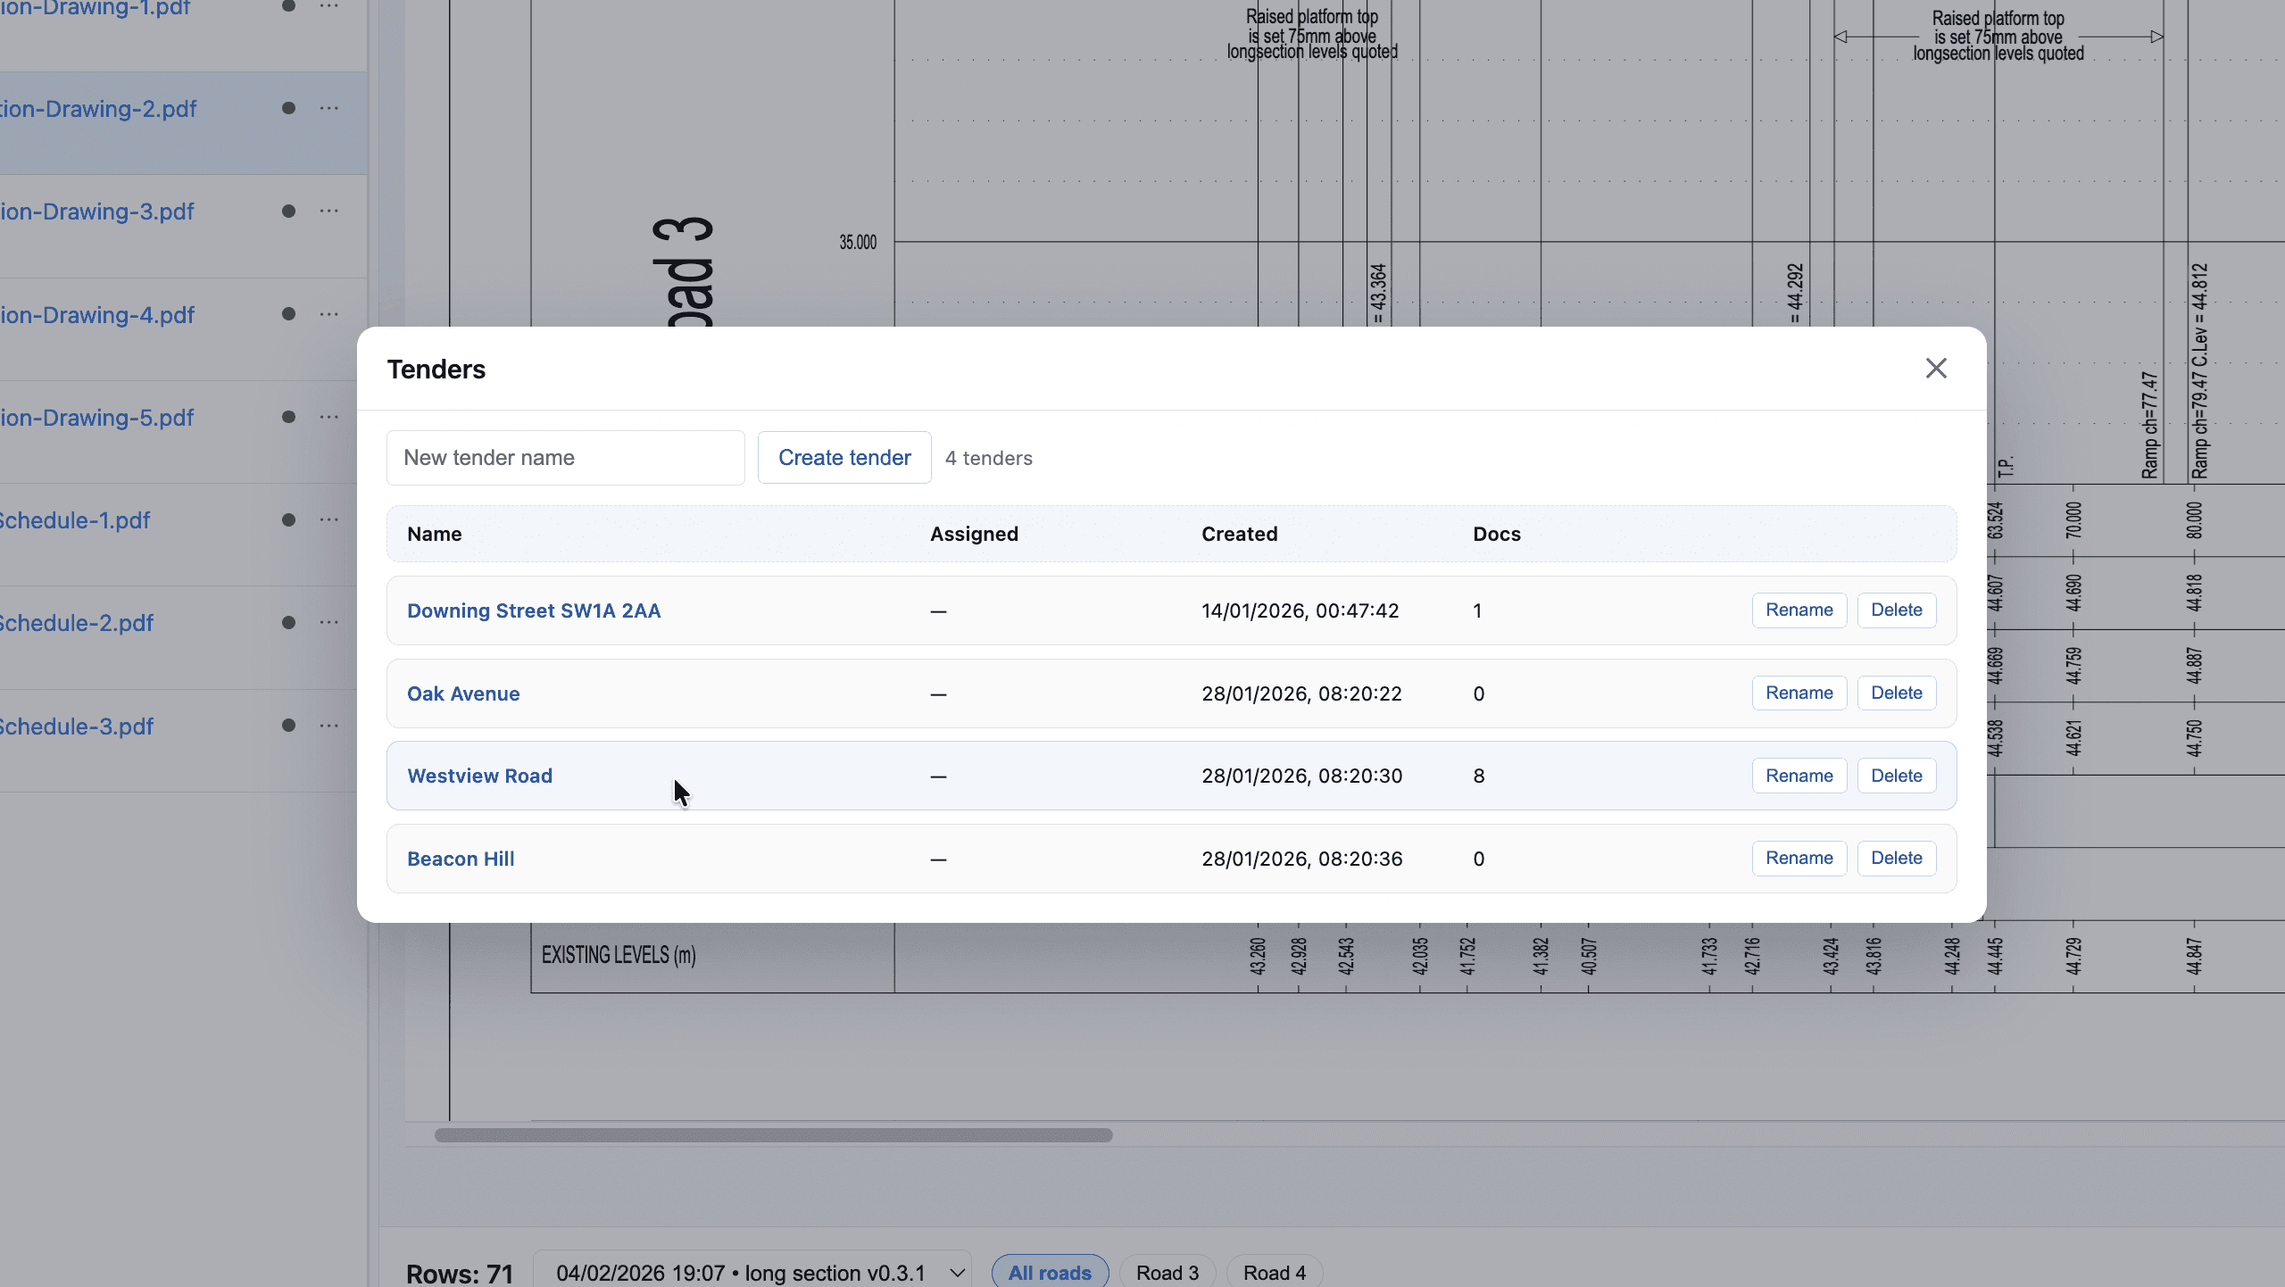Open the Downing Street SW1A 2AA tender
This screenshot has height=1287, width=2285.
click(x=534, y=611)
